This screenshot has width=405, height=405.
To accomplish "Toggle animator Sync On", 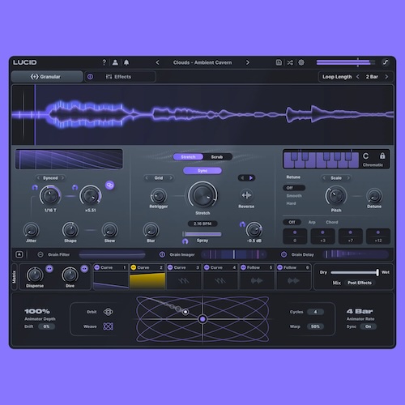I will [369, 326].
